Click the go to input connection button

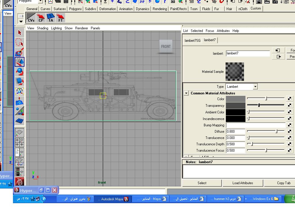[278, 50]
